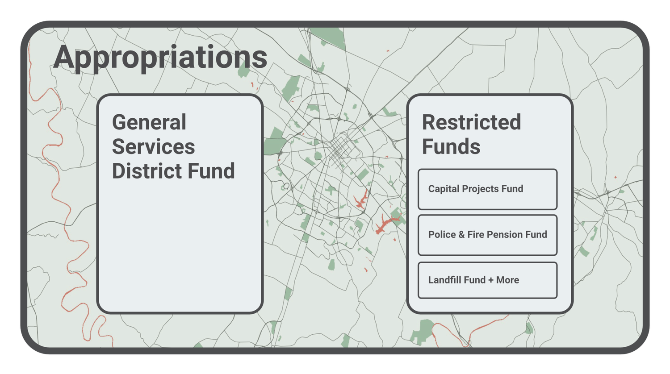Open the Landfill Fund + More option
Image resolution: width=670 pixels, height=374 pixels.
(487, 280)
